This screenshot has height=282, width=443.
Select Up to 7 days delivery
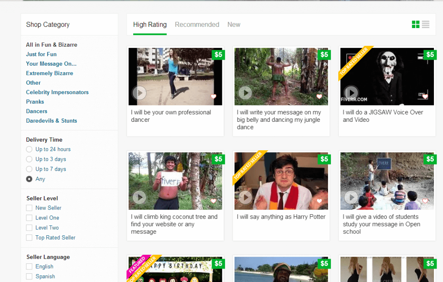[29, 169]
